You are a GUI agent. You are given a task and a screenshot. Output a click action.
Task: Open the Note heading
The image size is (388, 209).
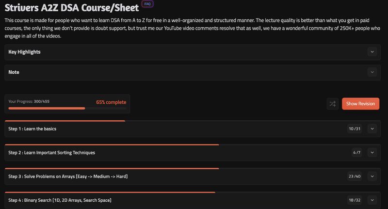click(x=14, y=72)
